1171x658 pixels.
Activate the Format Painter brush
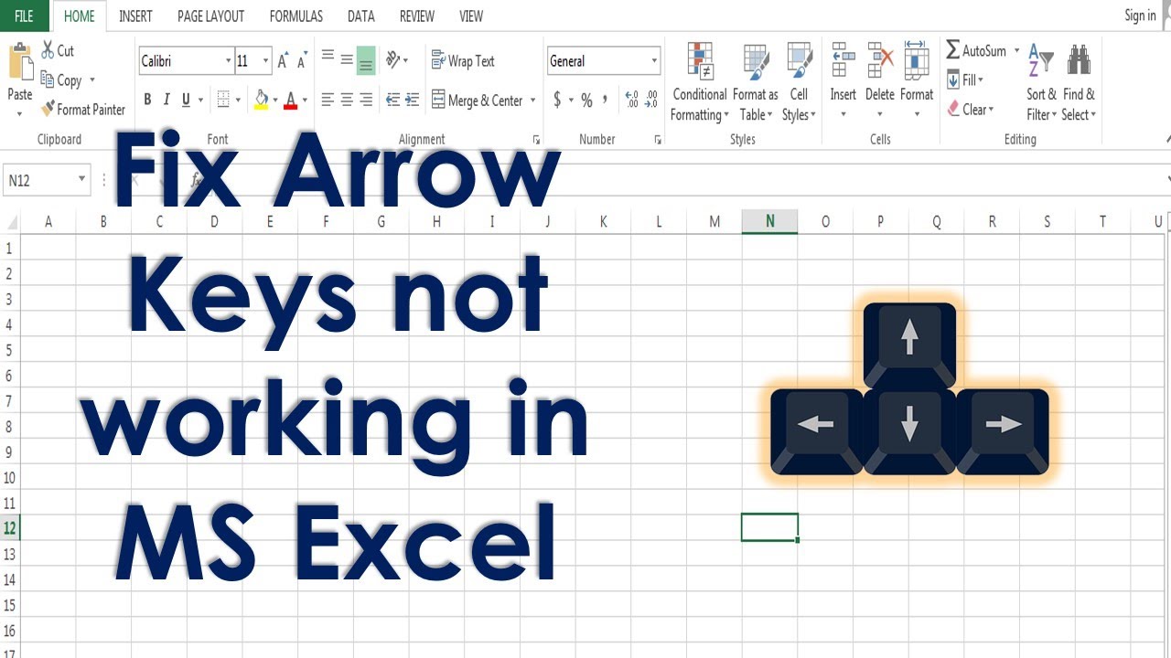[x=48, y=110]
